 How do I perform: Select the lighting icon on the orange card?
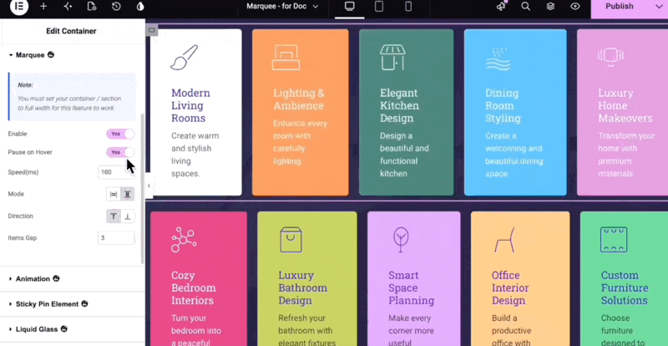(286, 57)
